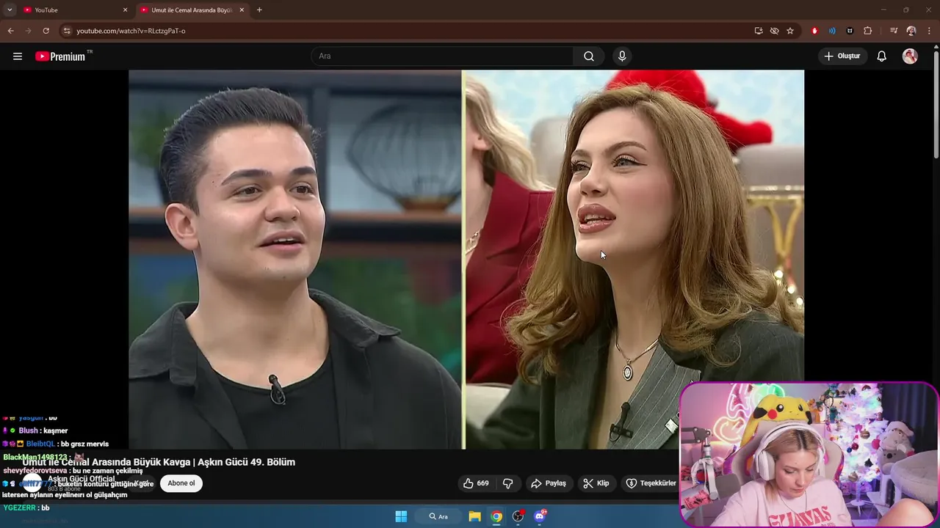Create a clip with Klip button
940x528 pixels.
(x=596, y=483)
